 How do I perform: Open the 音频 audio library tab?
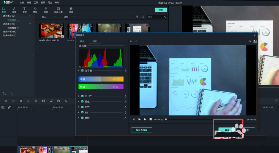tap(14, 10)
